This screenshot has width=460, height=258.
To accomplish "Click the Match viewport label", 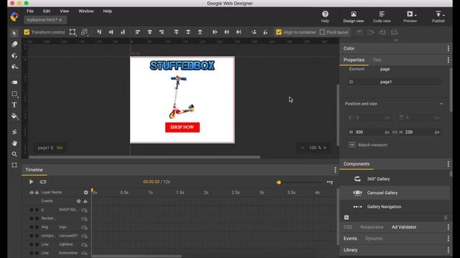I will pos(372,145).
